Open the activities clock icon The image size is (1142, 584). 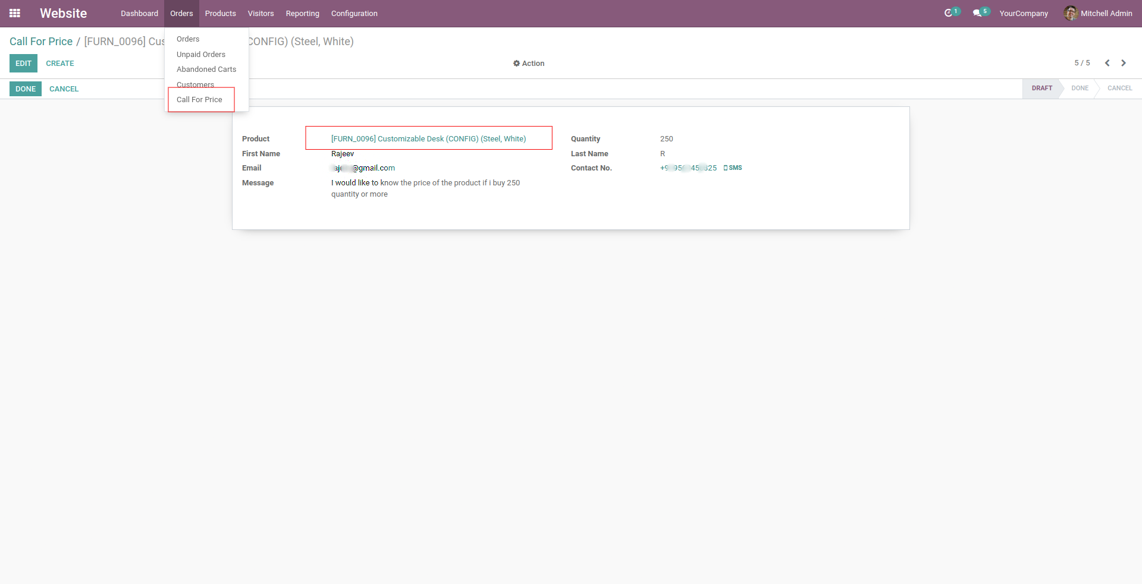948,13
